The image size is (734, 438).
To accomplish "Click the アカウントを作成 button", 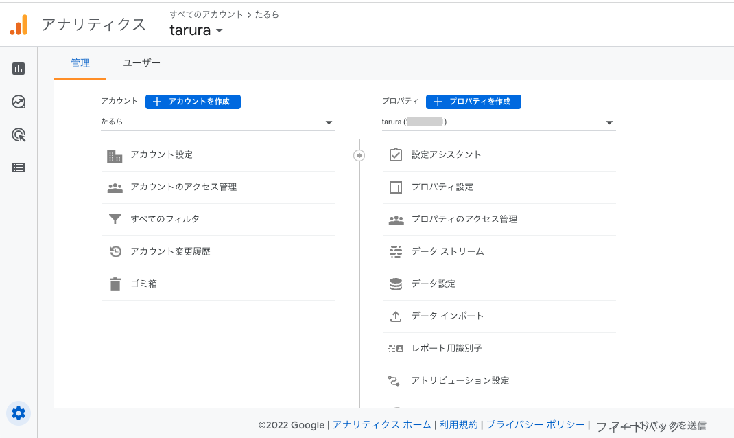I will (x=193, y=102).
